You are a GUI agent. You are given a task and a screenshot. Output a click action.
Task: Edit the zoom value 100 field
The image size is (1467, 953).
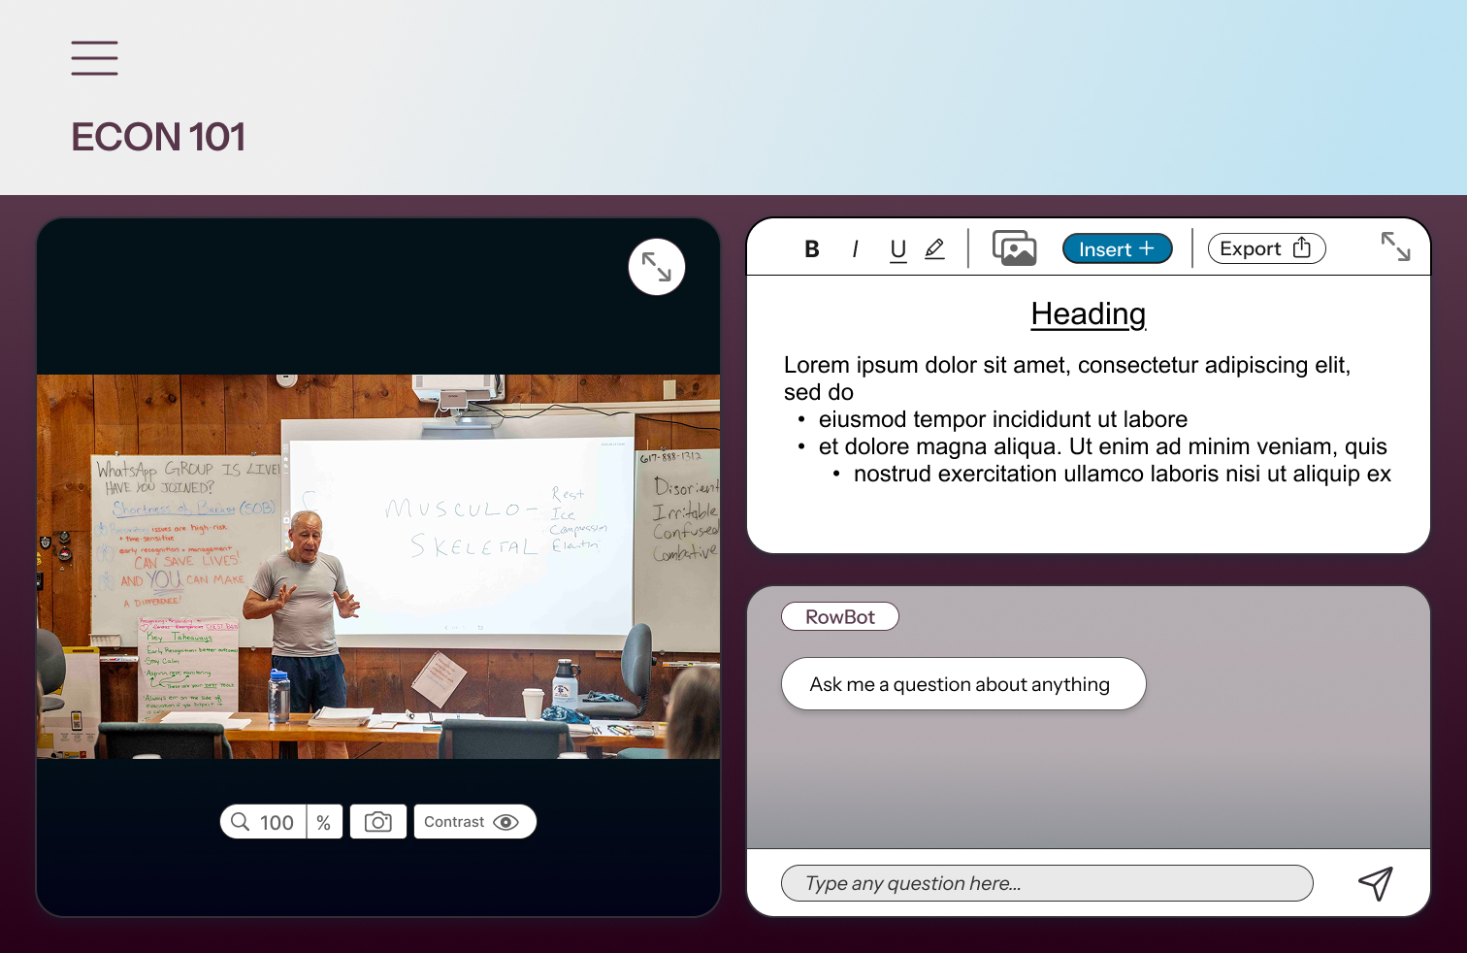[x=277, y=822]
